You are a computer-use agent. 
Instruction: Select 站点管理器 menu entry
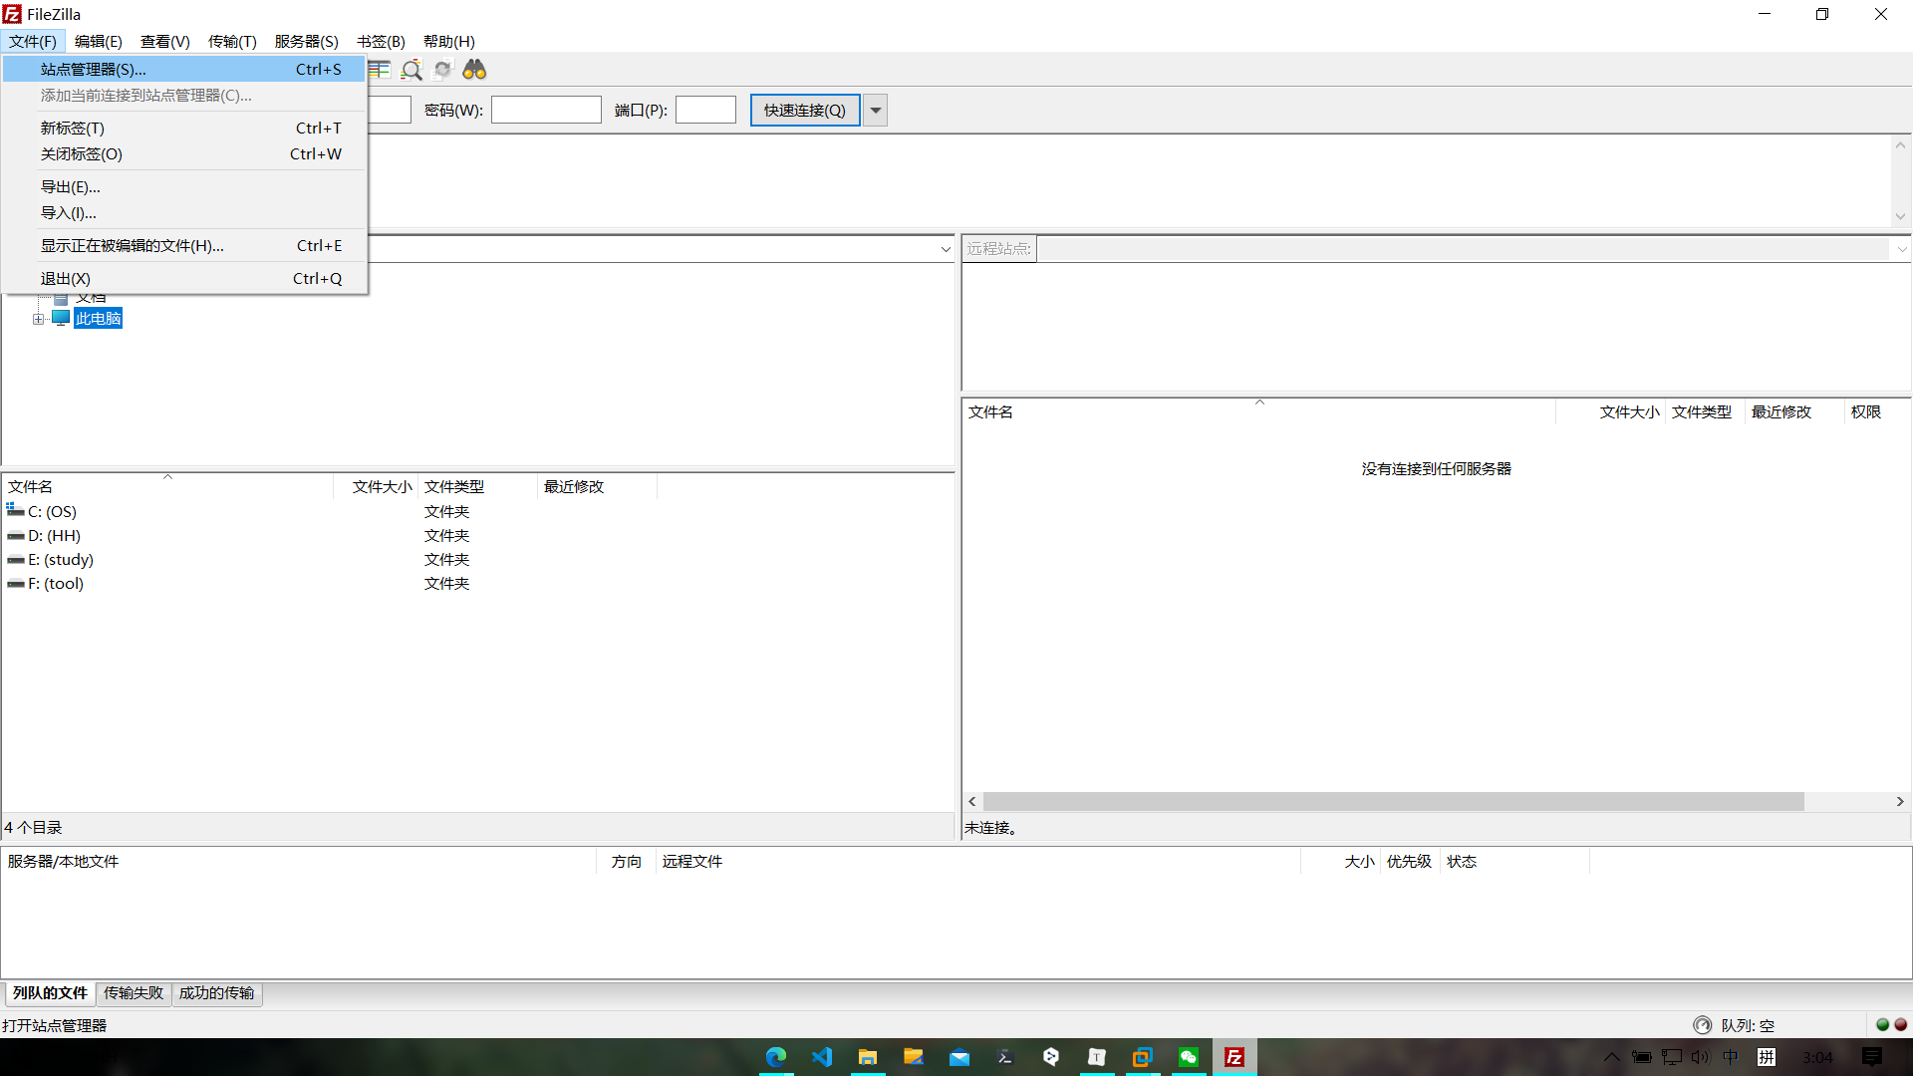(93, 70)
